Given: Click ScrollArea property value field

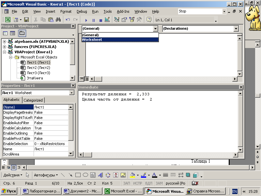Looking at the screenshot, I should [x=51, y=154].
